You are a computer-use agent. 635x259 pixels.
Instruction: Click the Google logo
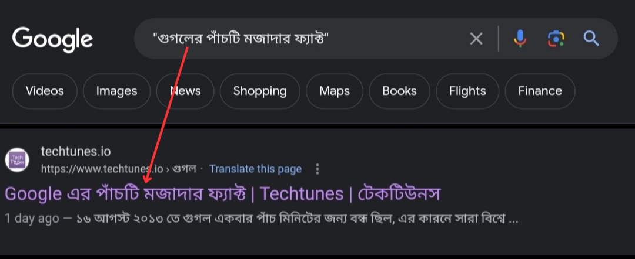tap(52, 39)
